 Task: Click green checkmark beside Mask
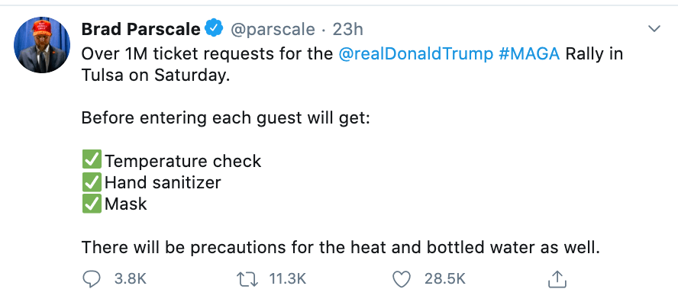92,203
